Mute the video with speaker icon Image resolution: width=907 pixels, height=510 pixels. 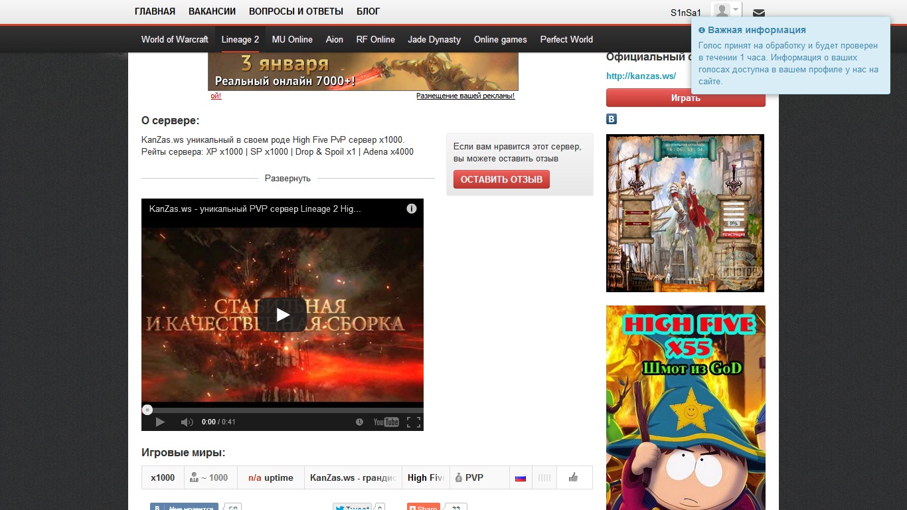pos(187,422)
